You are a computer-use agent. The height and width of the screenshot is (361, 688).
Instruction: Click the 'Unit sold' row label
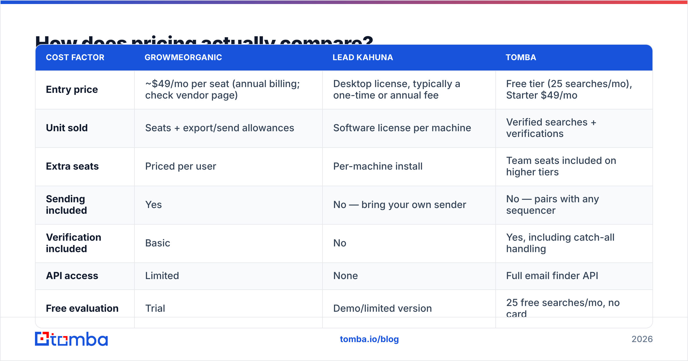[67, 128]
